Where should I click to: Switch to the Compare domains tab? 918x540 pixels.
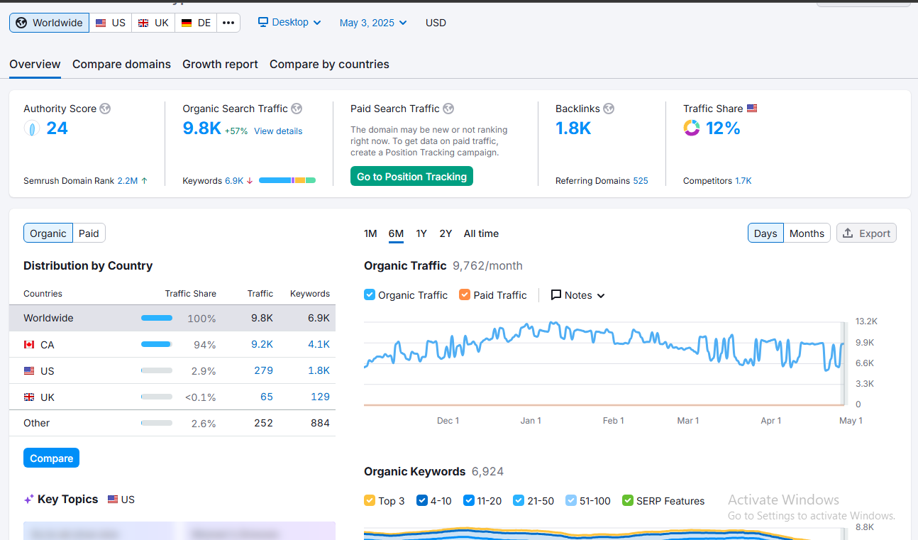click(x=121, y=64)
